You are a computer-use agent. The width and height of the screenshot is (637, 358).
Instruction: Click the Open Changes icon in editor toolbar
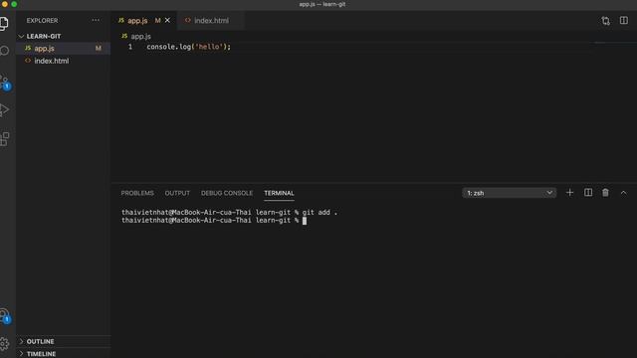[x=606, y=21]
